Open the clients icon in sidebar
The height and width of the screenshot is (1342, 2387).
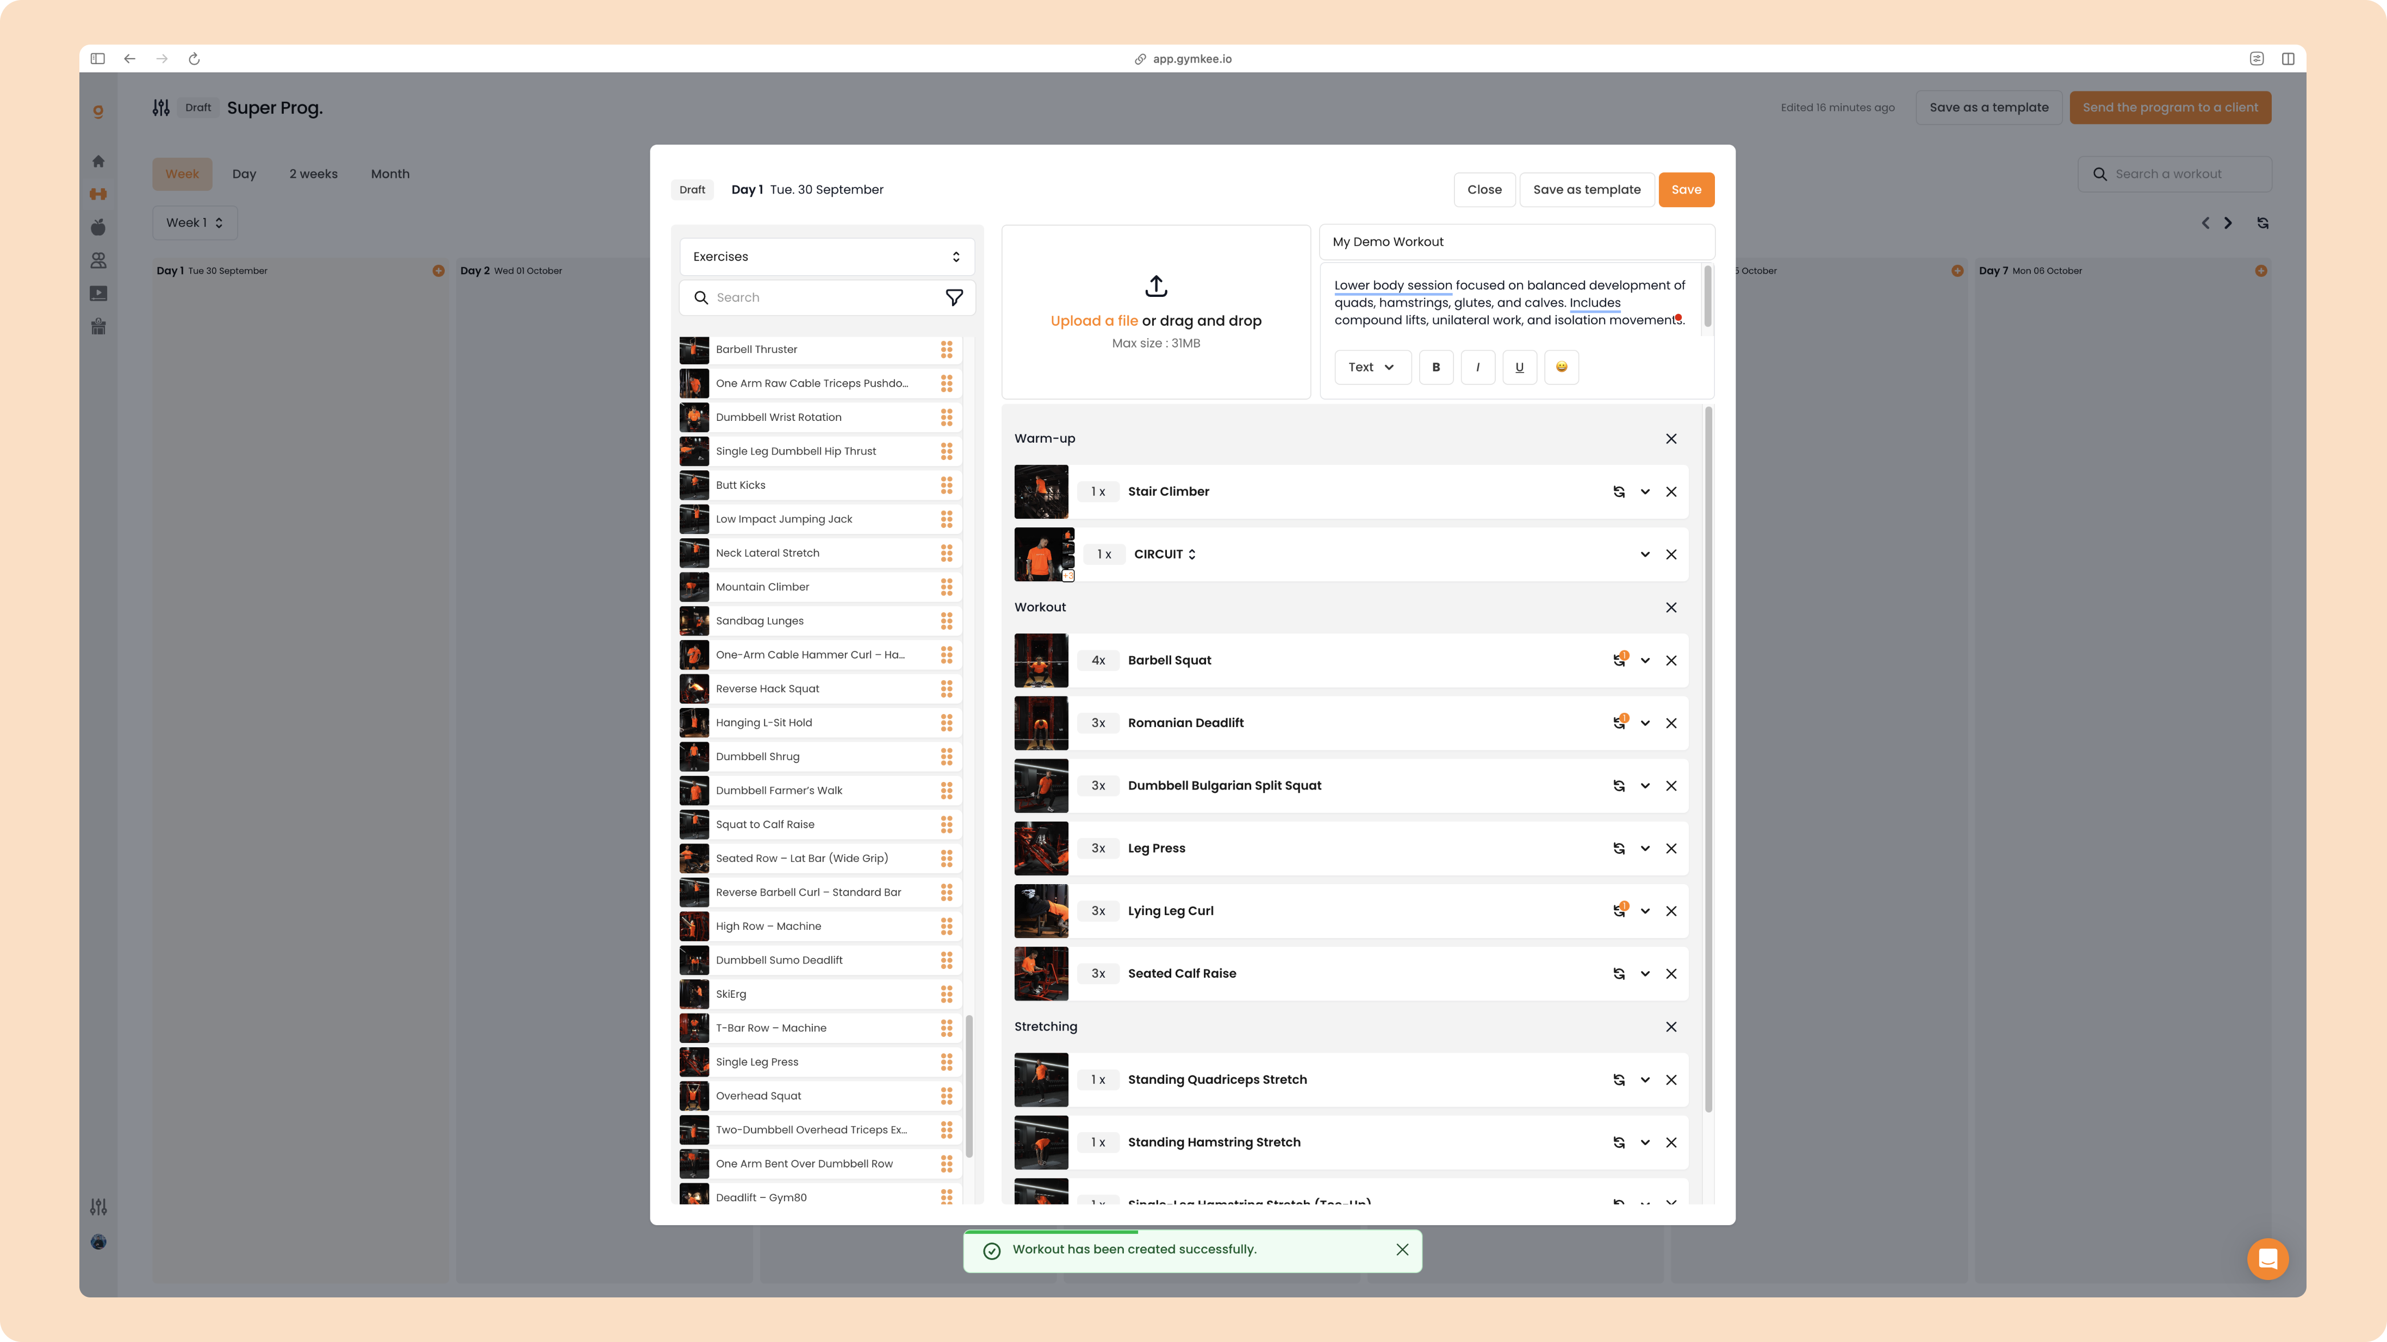pyautogui.click(x=98, y=260)
